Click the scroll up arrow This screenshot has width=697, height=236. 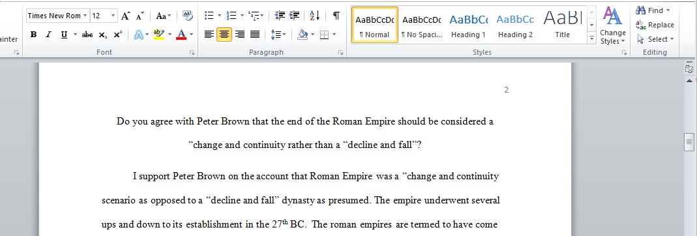tap(689, 80)
